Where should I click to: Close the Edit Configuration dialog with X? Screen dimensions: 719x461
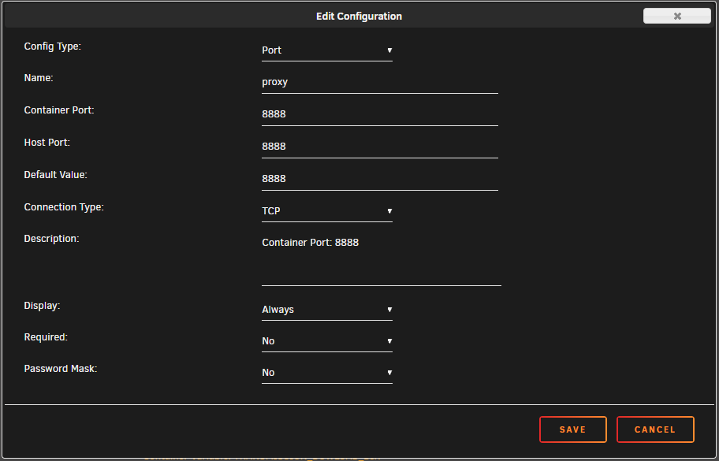677,16
